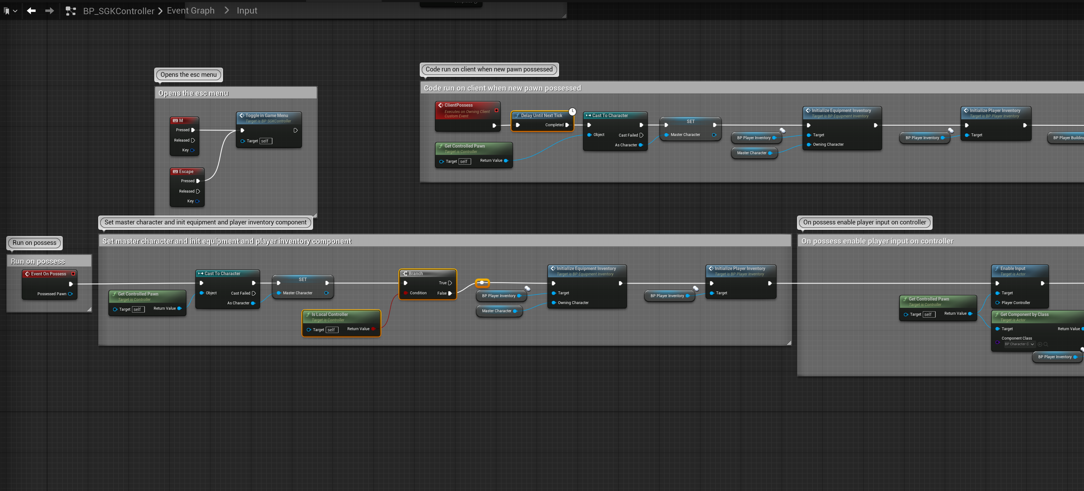1084x491 pixels.
Task: Click the clock icon on Delay Until Next Tick
Action: click(x=572, y=111)
